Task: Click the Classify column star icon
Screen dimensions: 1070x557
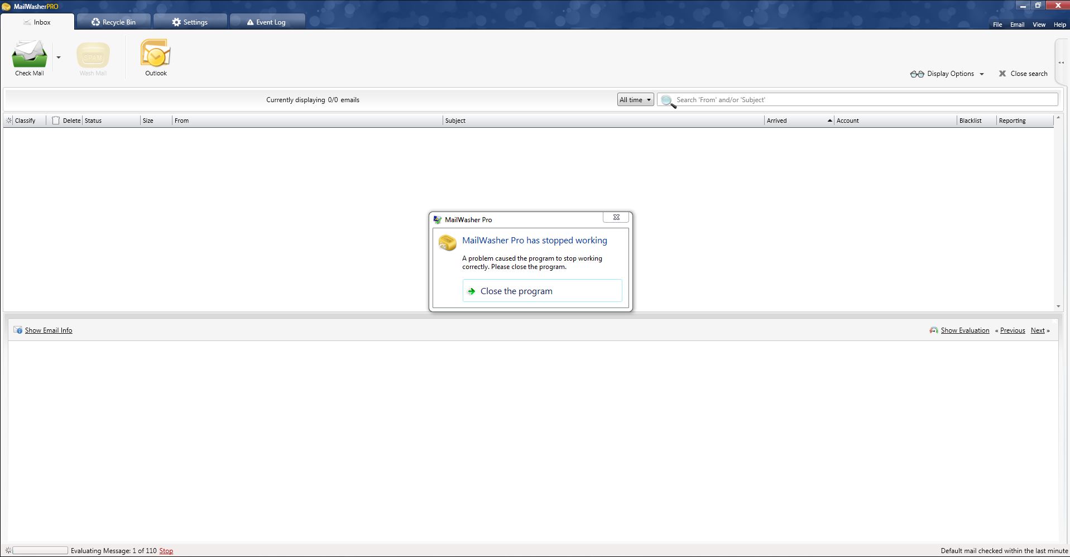Action: pos(9,121)
